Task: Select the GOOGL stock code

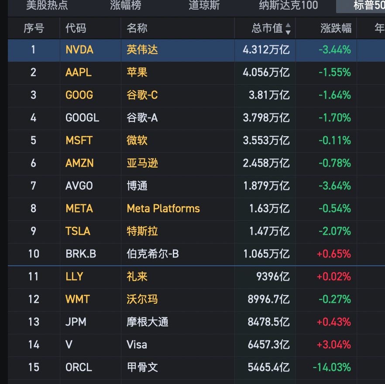Action: [82, 118]
